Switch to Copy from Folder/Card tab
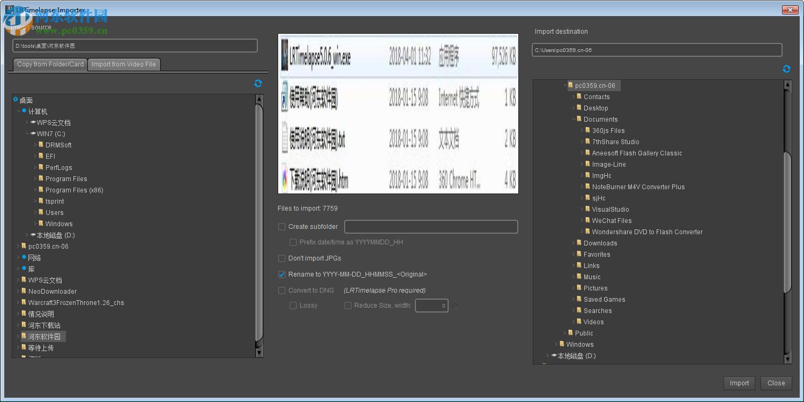The height and width of the screenshot is (402, 804). [x=50, y=64]
